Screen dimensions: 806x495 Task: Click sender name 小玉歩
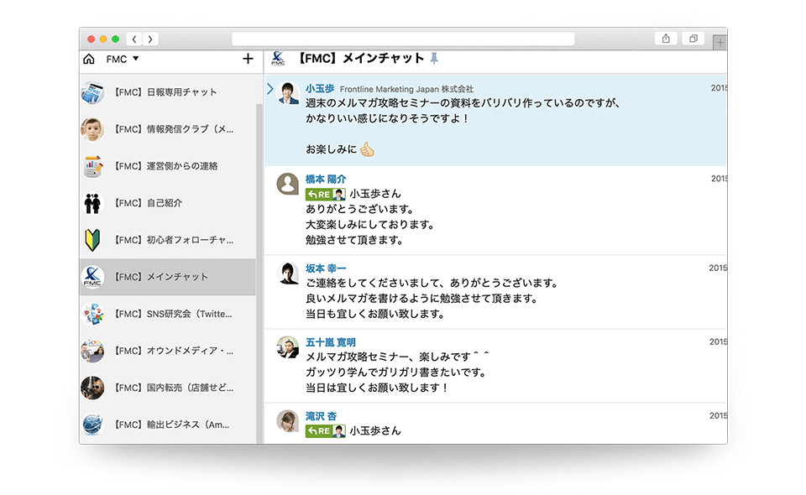pyautogui.click(x=320, y=88)
